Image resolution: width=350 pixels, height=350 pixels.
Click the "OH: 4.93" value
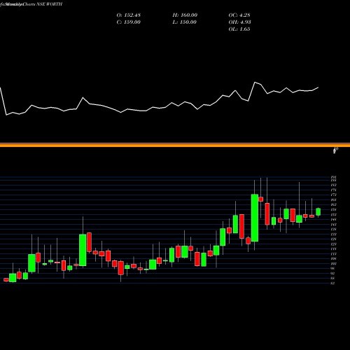(x=240, y=22)
